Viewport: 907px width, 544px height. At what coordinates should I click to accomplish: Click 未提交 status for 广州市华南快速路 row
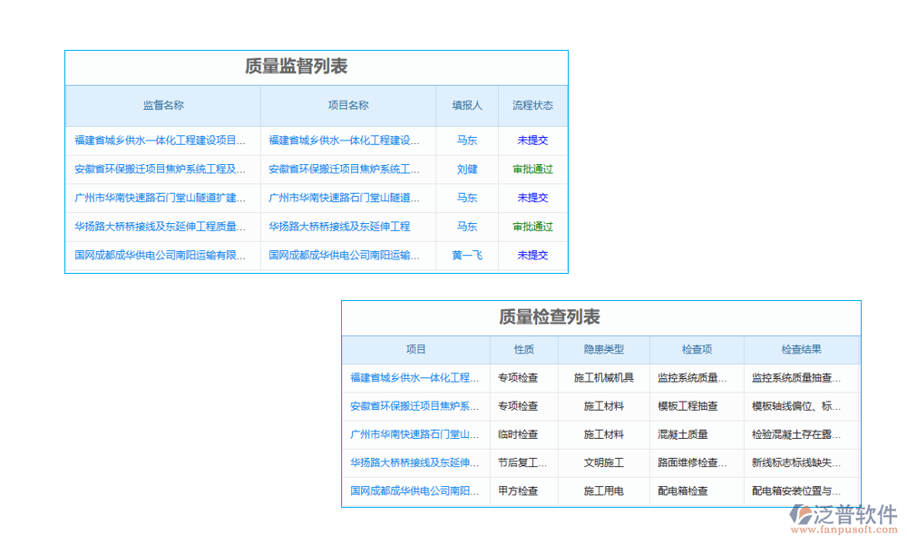[x=532, y=198]
